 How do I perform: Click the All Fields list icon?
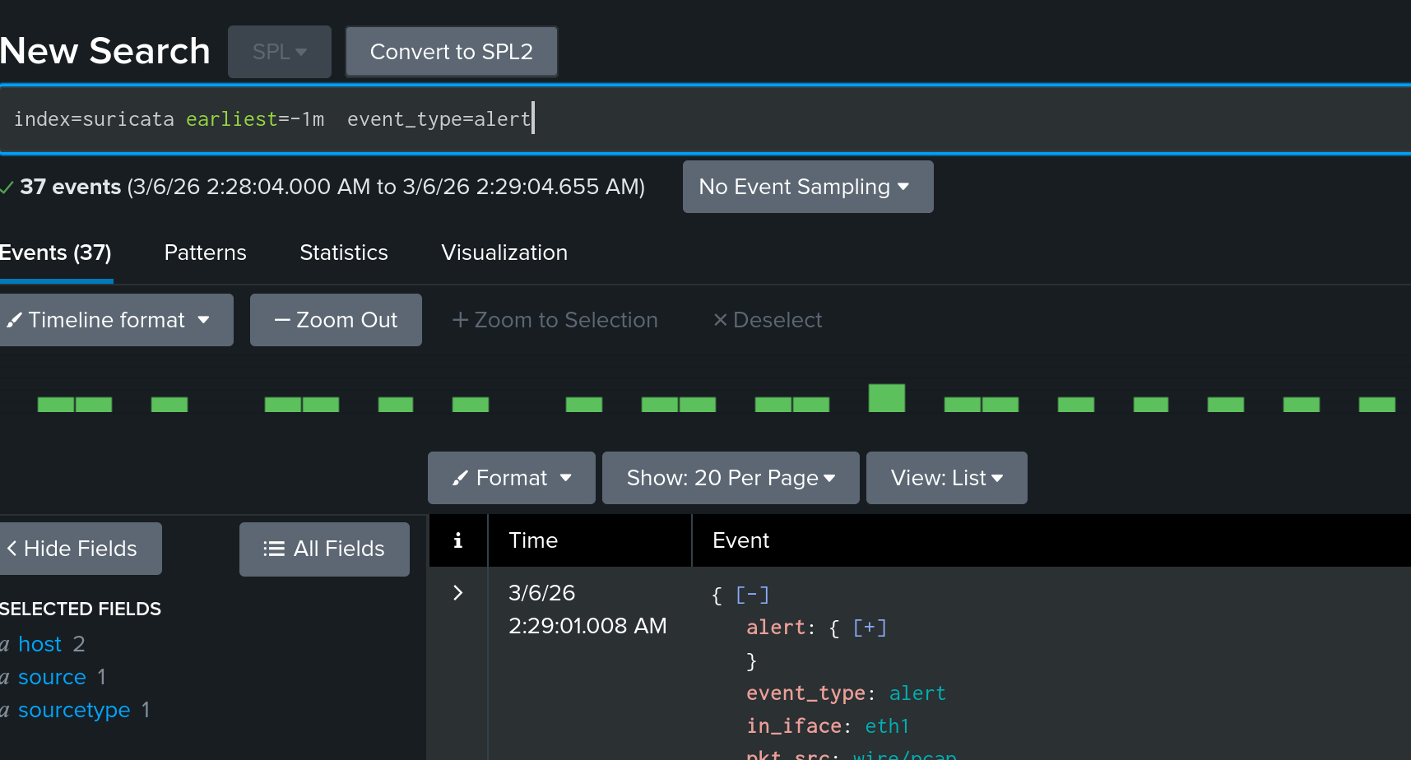[x=272, y=549]
